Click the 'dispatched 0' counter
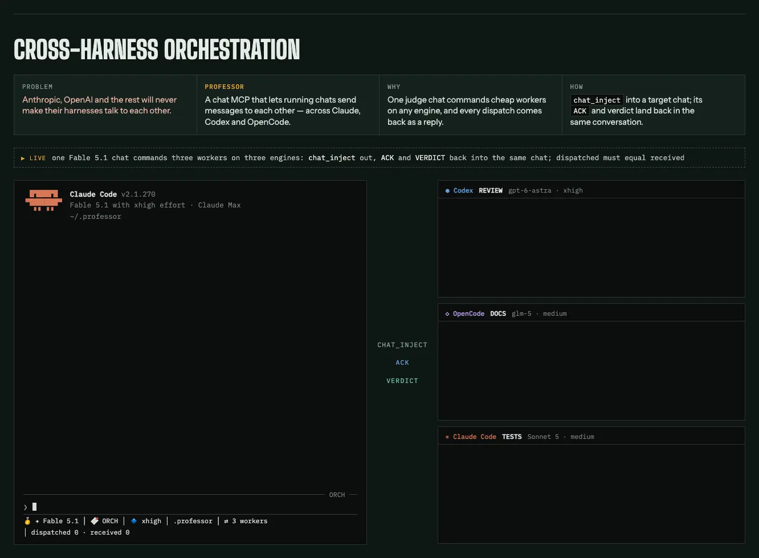This screenshot has height=558, width=759. point(55,532)
